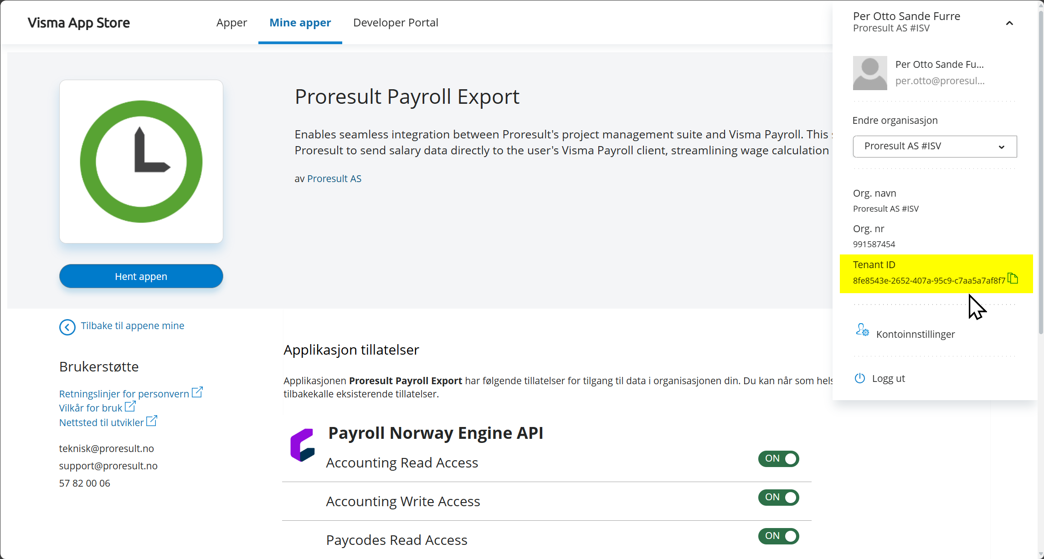This screenshot has height=559, width=1044.
Task: Turn off Accounting Write Access toggle
Action: point(778,498)
